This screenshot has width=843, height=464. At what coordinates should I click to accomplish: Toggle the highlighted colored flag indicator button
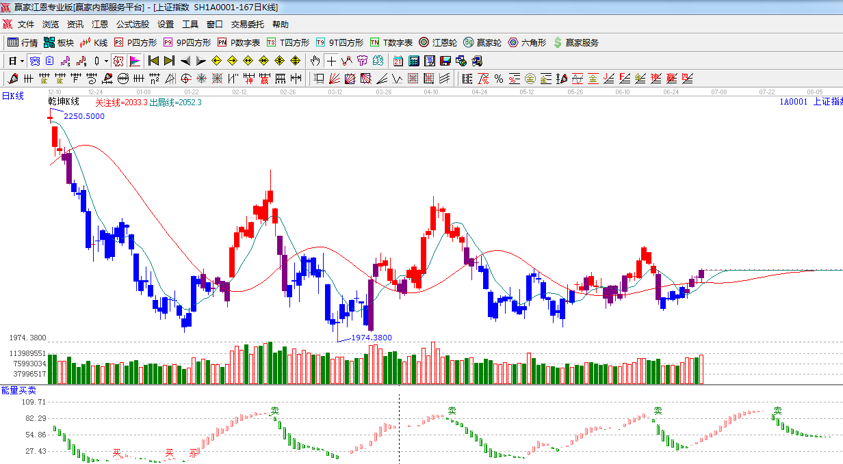pos(134,61)
